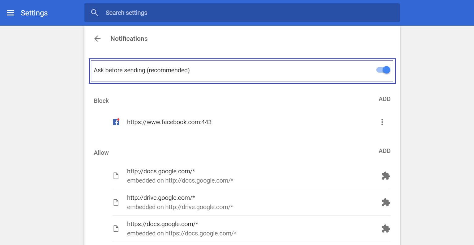Viewport: 474px width, 245px height.
Task: Toggle the Ask before sending switch
Action: [383, 70]
